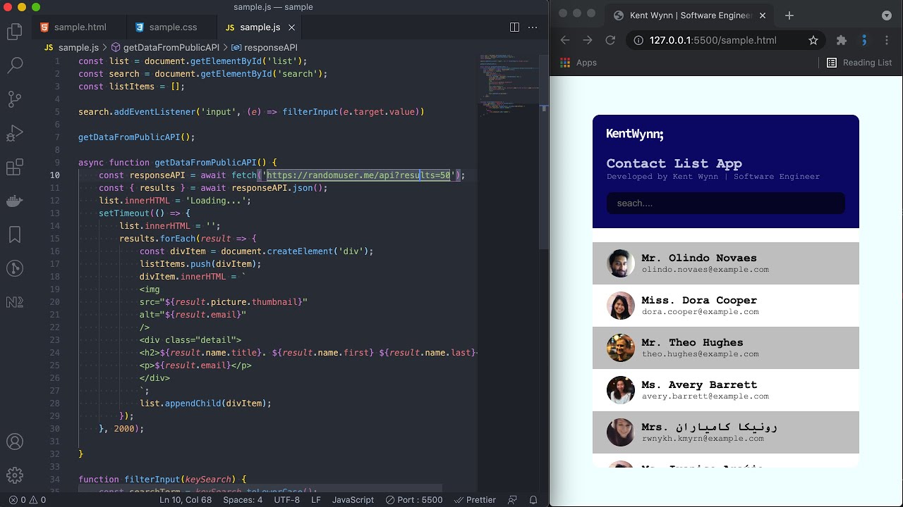This screenshot has height=507, width=903.
Task: Open the Reading List
Action: (859, 63)
